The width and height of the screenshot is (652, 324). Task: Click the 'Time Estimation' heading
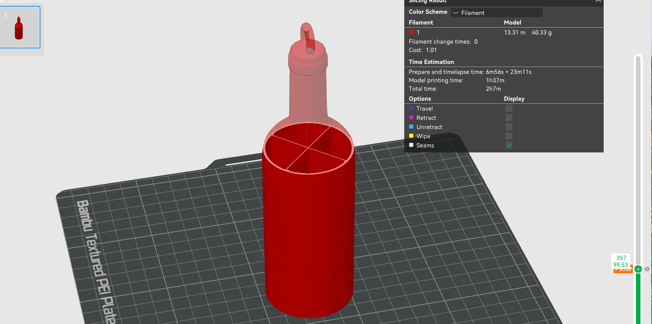pyautogui.click(x=431, y=62)
